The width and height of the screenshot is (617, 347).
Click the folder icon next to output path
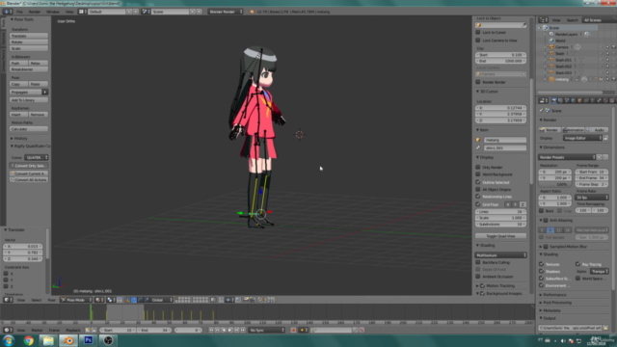pyautogui.click(x=606, y=328)
